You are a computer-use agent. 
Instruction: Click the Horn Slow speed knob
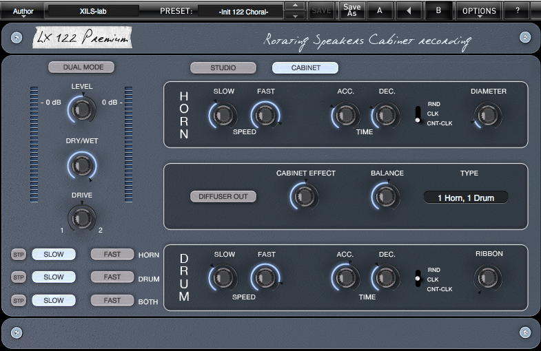pyautogui.click(x=224, y=114)
